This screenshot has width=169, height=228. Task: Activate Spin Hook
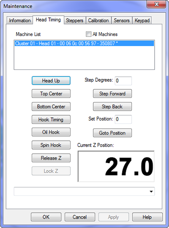click(51, 145)
